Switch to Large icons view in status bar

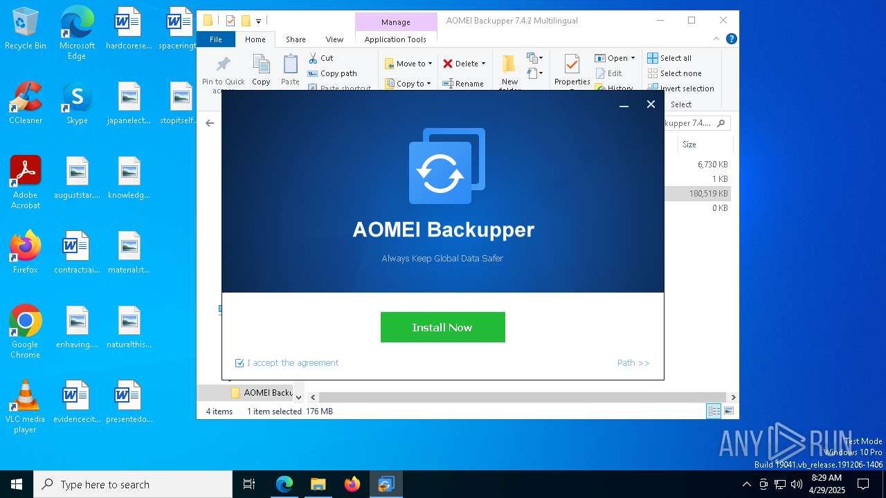click(x=728, y=412)
